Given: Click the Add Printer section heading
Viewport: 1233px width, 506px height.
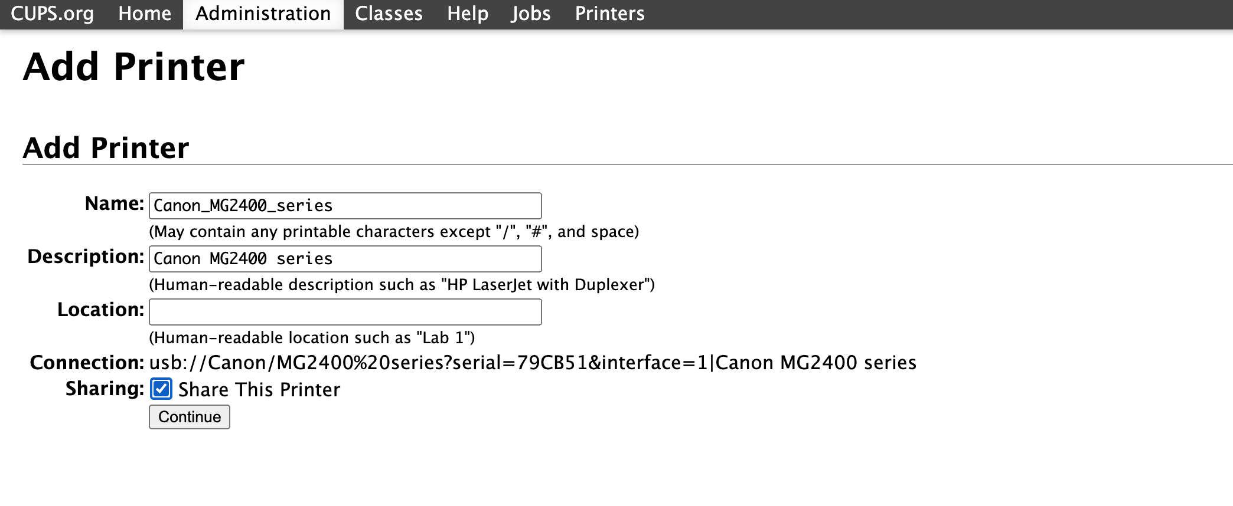Looking at the screenshot, I should click(x=106, y=147).
